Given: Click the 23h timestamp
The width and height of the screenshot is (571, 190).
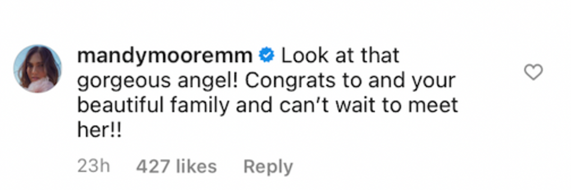Looking at the screenshot, I should click(93, 167).
